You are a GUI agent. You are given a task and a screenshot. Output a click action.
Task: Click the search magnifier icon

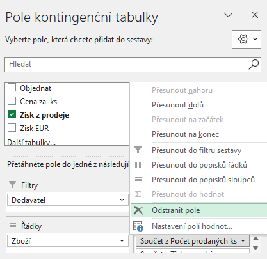coord(254,65)
